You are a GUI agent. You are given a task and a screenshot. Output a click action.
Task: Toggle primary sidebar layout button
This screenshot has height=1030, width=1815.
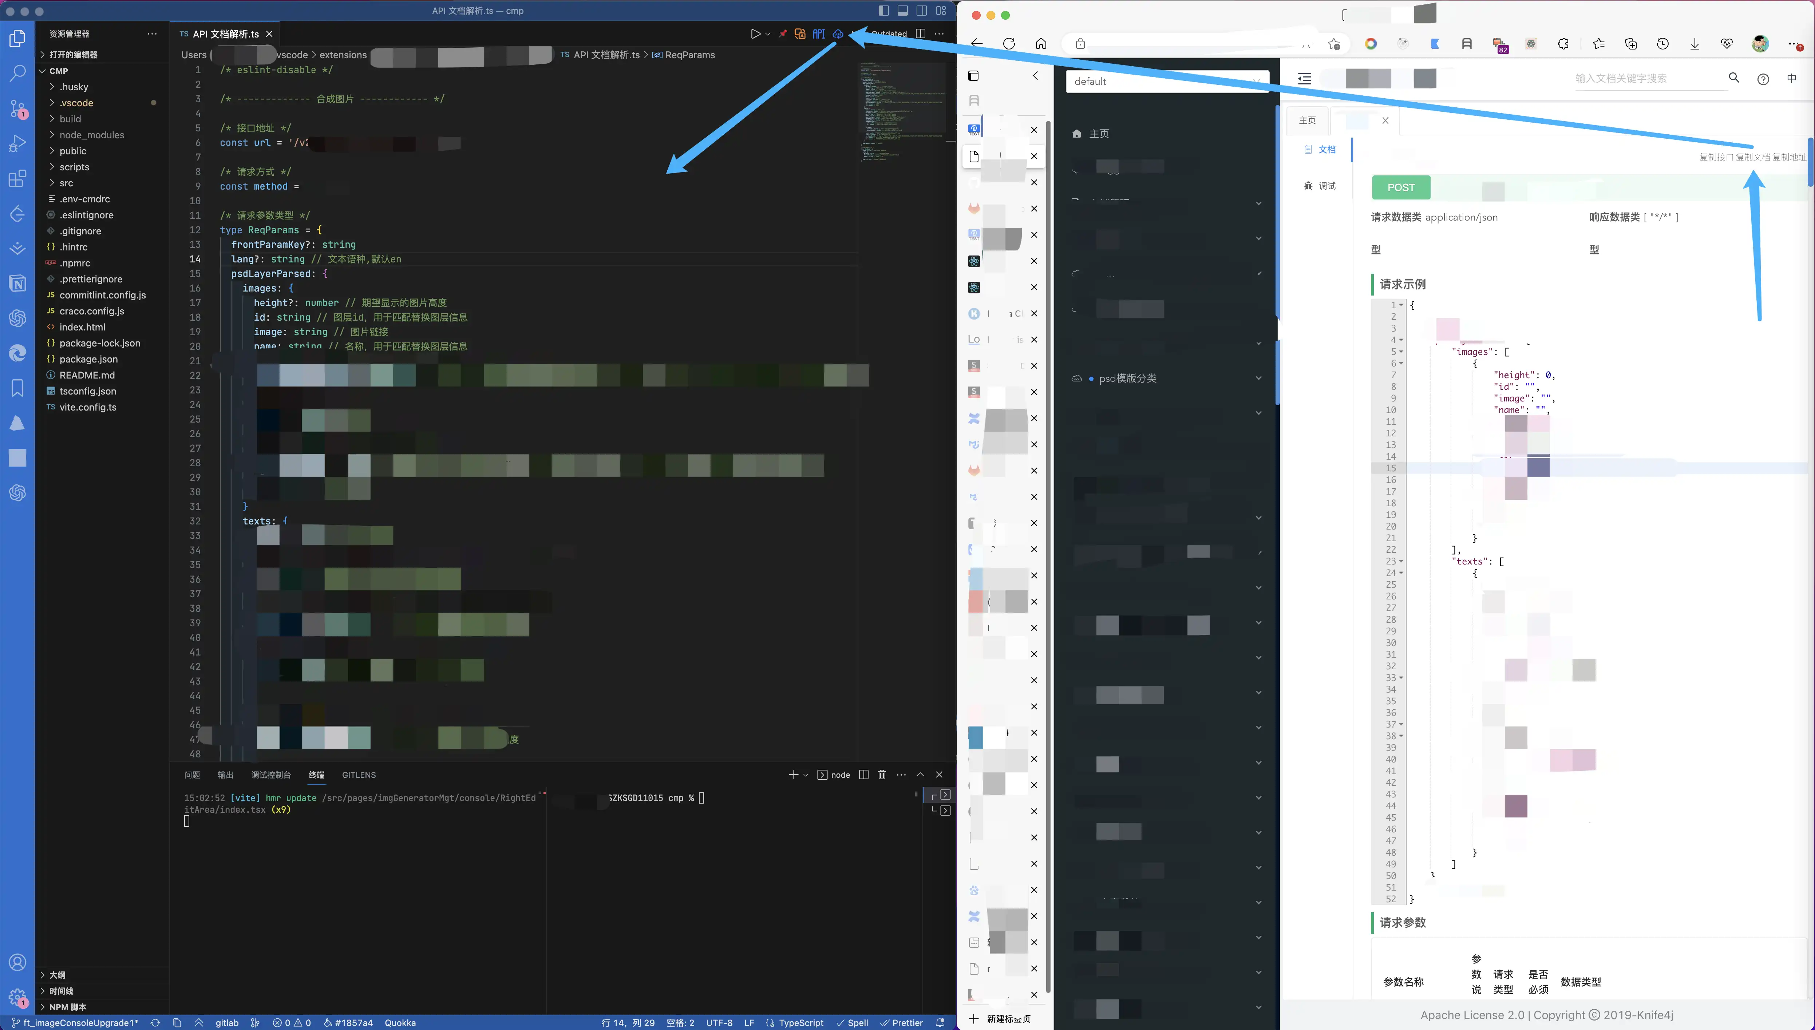pyautogui.click(x=883, y=11)
